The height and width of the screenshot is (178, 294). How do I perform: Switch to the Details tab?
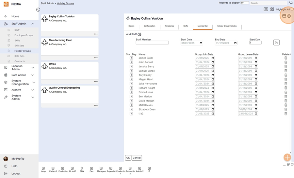coord(131,26)
